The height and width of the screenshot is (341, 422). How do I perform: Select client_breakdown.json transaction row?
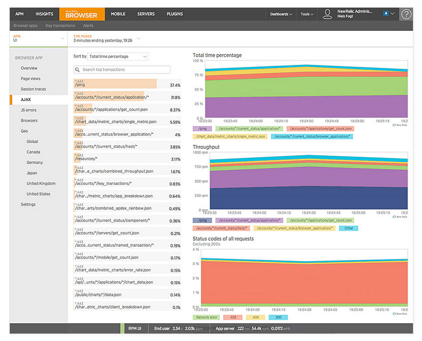[x=127, y=306]
